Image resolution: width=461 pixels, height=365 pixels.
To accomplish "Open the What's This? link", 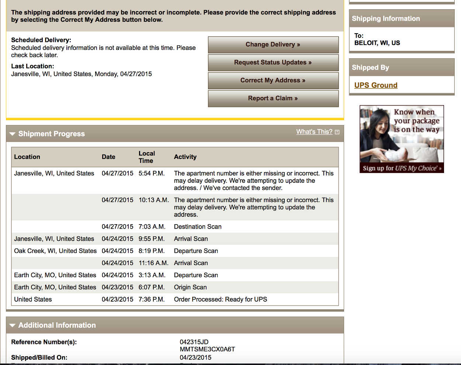I will [x=314, y=132].
